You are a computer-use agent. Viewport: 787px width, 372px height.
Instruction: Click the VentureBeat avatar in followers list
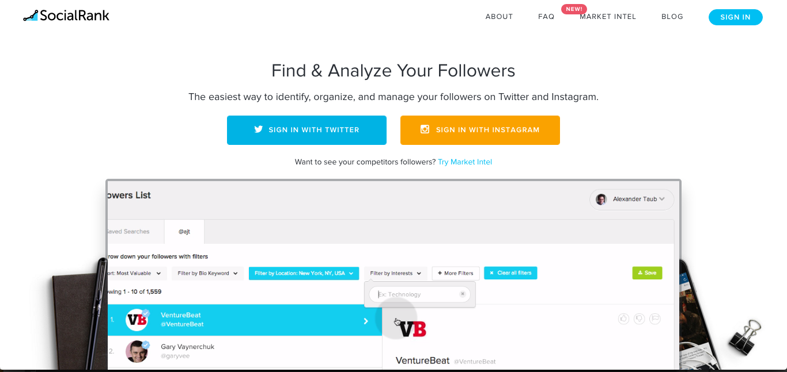[x=137, y=320]
